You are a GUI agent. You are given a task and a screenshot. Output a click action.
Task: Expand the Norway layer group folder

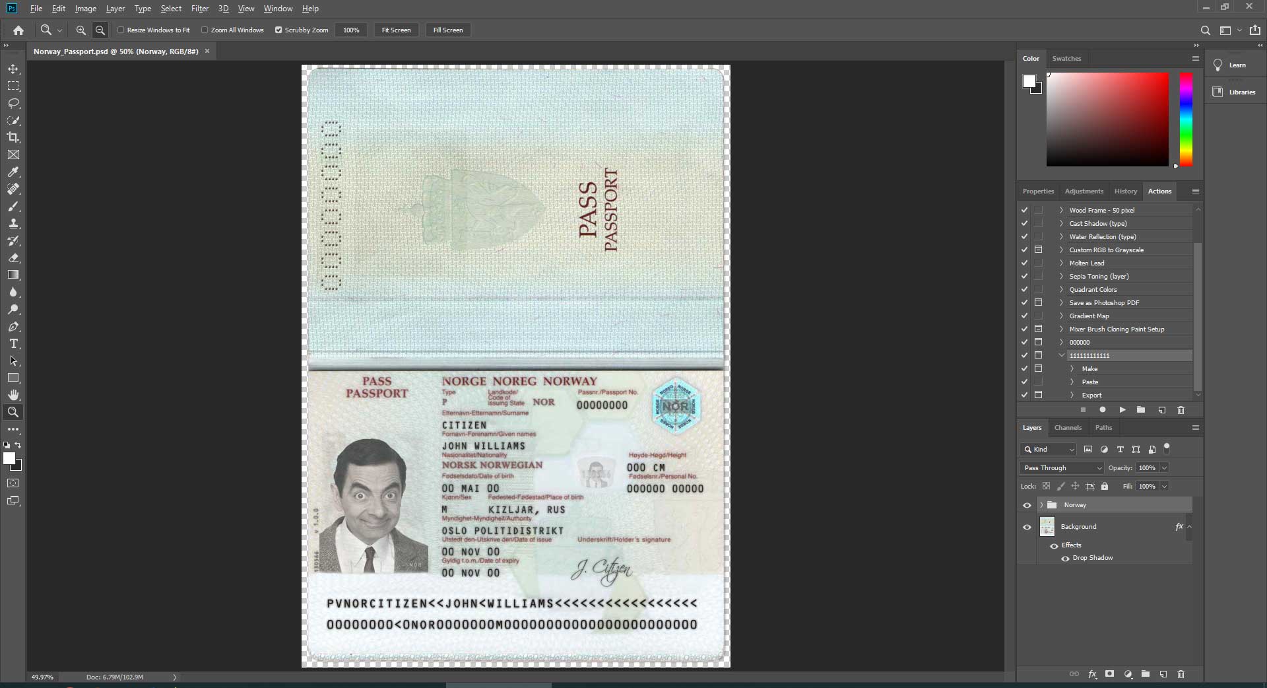pyautogui.click(x=1041, y=505)
